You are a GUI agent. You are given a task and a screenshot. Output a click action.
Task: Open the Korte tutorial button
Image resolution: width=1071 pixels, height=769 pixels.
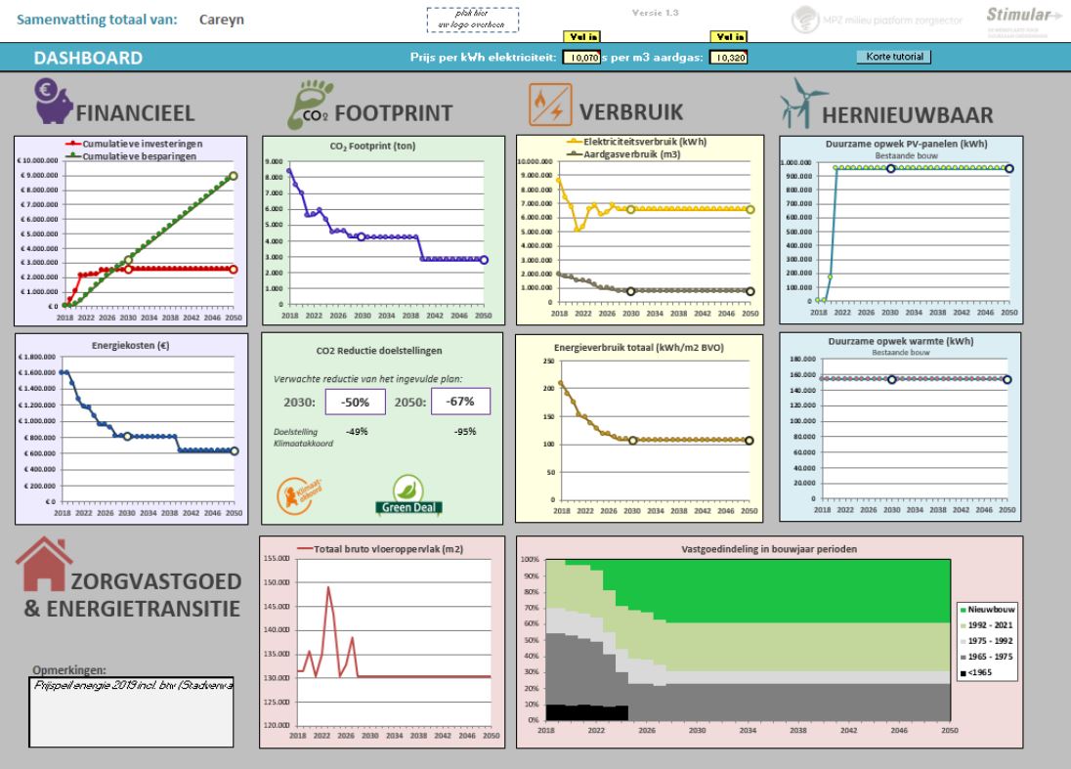(893, 57)
